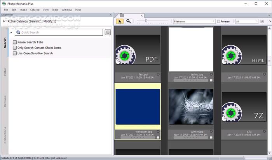Adjust the thumbnail size slider
Screen dimensions: 272x160
tap(146, 21)
